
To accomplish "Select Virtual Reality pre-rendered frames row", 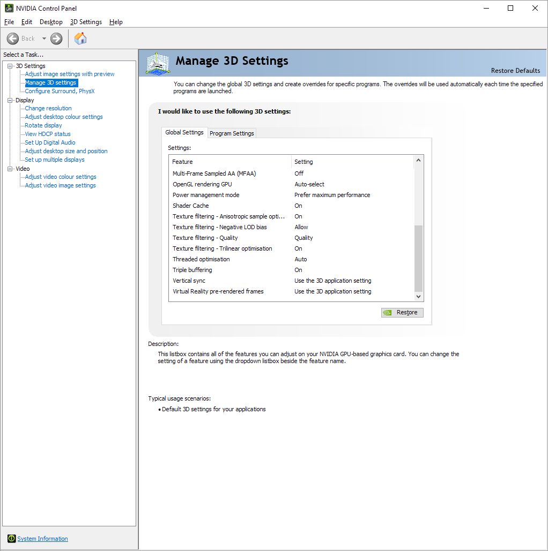I will [291, 291].
